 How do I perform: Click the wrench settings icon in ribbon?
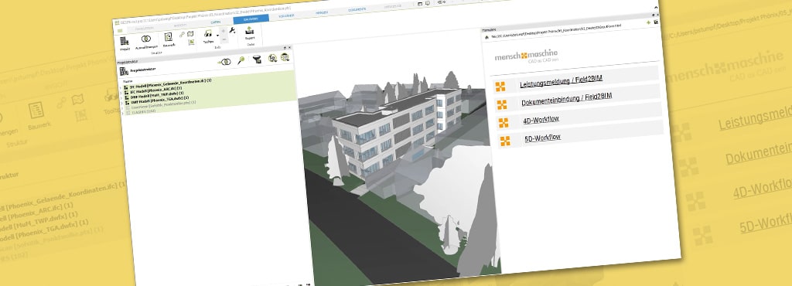(x=232, y=30)
